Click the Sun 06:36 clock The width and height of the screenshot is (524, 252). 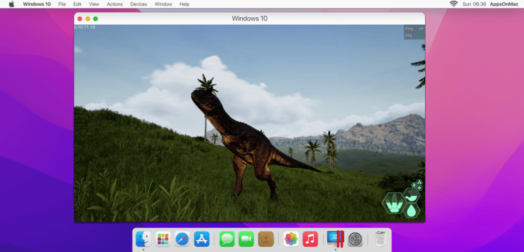pos(474,4)
